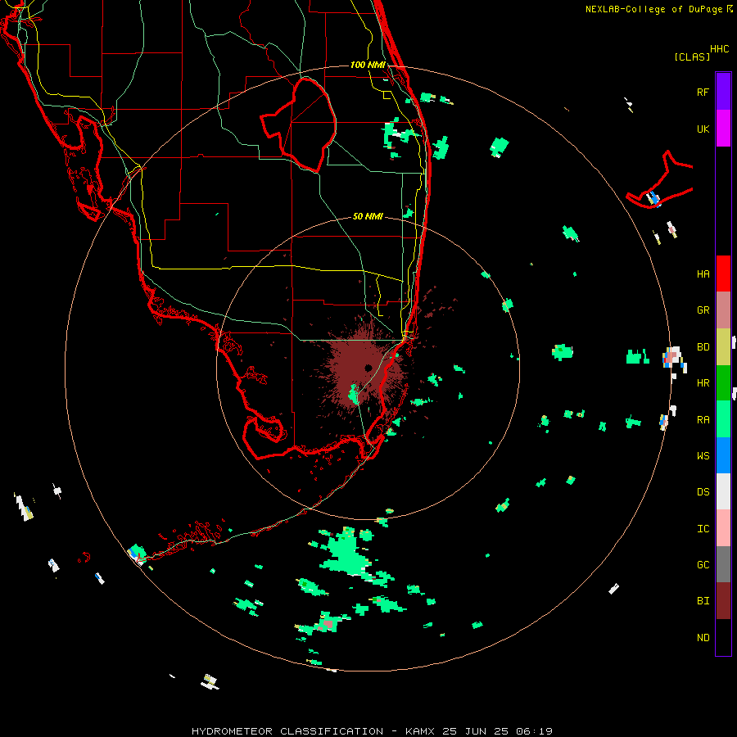Click the "IC" legend label
This screenshot has height=737, width=737.
pos(703,529)
